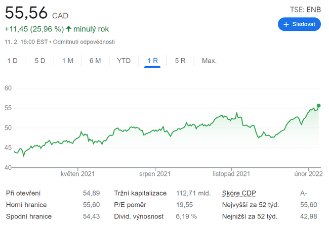Show the 1 M chart range
The height and width of the screenshot is (228, 329).
(67, 61)
